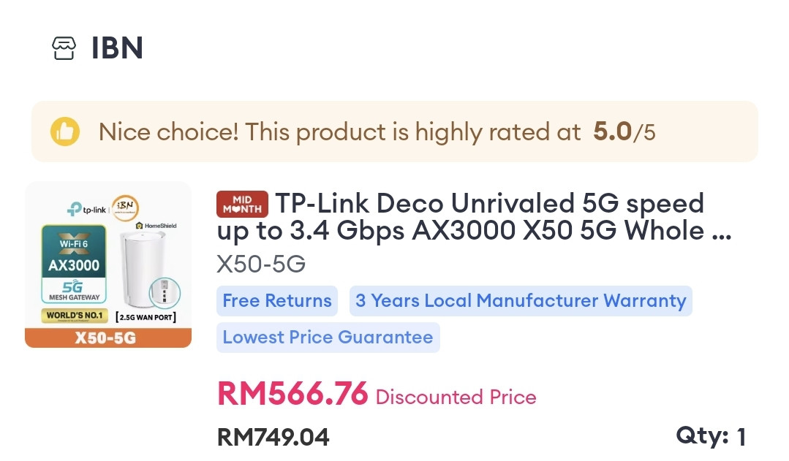Screen dimensions: 789x461
Task: Open the TP-Link Deco product title
Action: [x=475, y=217]
